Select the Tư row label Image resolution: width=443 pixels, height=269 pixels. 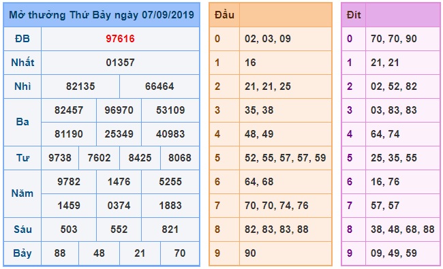click(22, 158)
